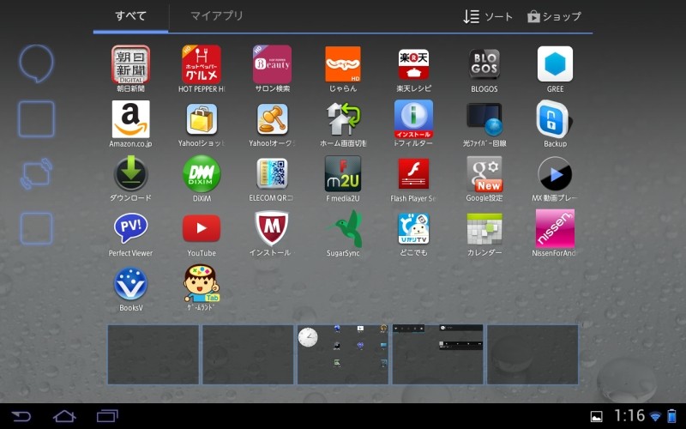This screenshot has height=429, width=686.
Task: Launch the NissenForAndroid app
Action: [555, 228]
